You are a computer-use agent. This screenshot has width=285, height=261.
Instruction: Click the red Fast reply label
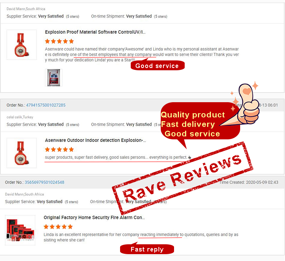coord(147,249)
